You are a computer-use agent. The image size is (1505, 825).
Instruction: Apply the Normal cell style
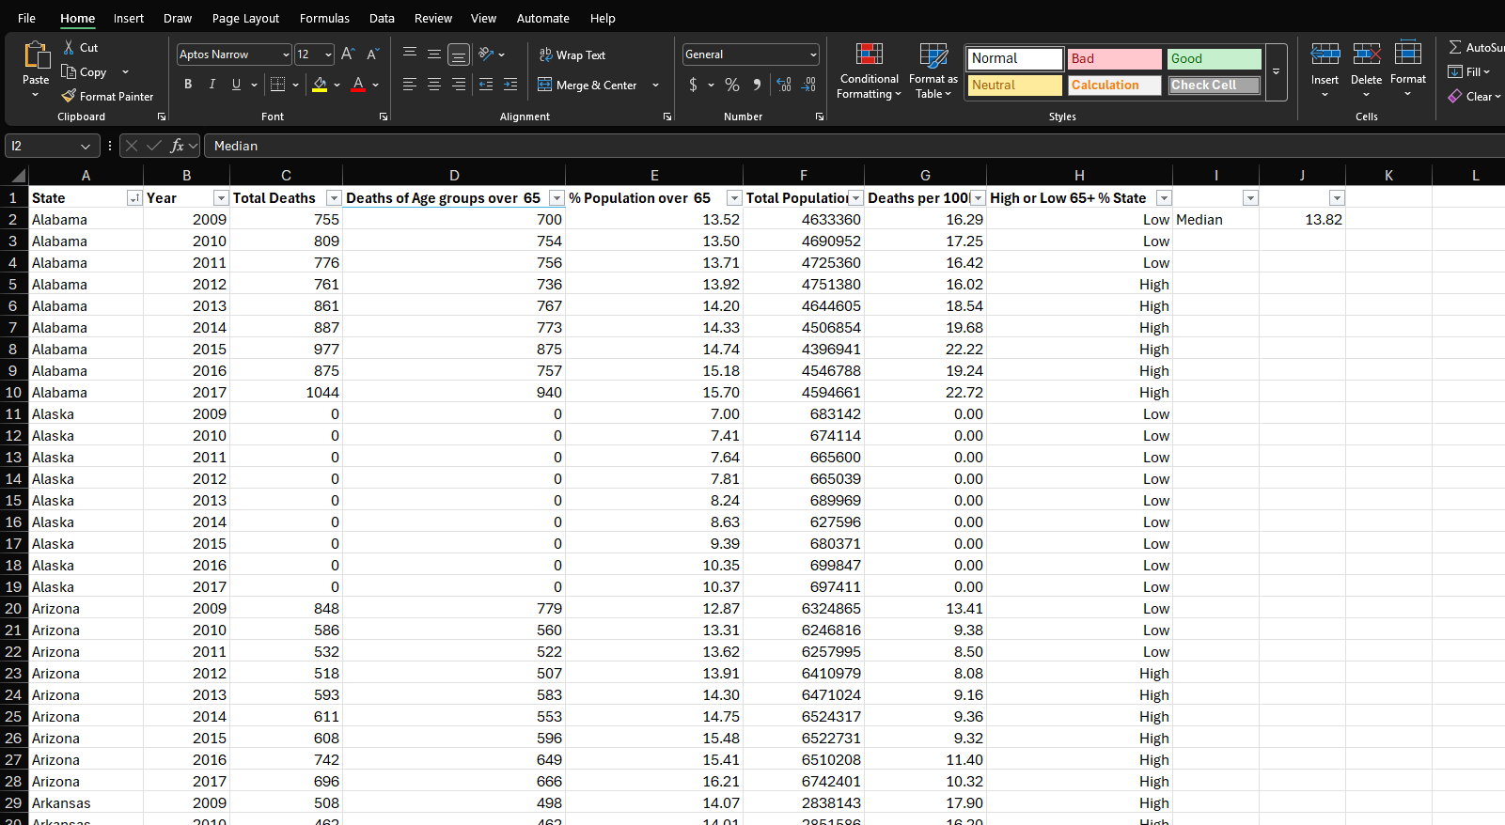coord(1015,58)
